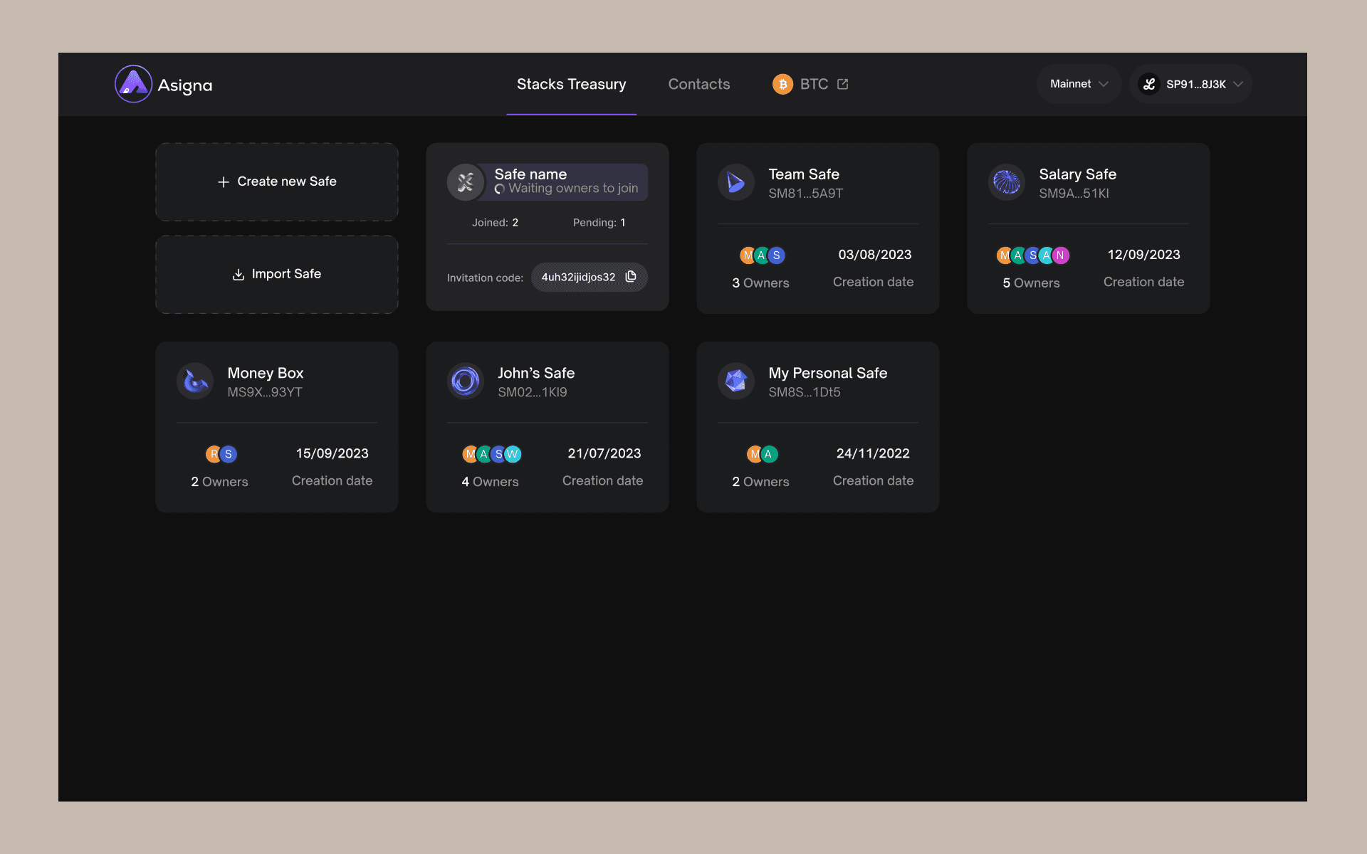Open BTC external link icon
The height and width of the screenshot is (854, 1367).
[843, 84]
